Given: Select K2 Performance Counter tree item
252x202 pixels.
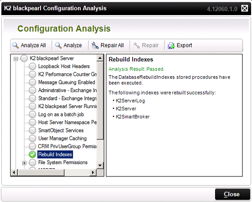Looking at the screenshot, I should point(67,74).
